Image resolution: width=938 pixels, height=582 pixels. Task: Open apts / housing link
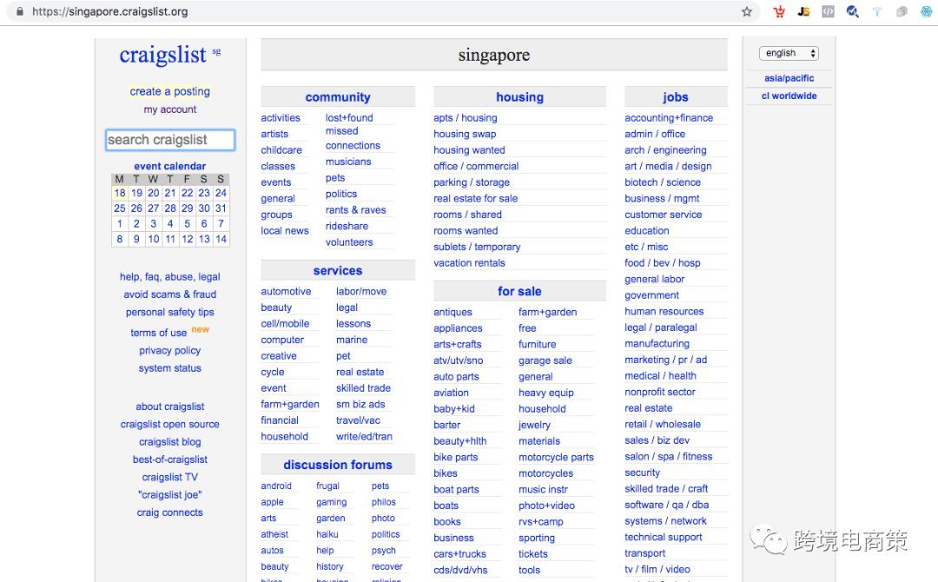(466, 118)
